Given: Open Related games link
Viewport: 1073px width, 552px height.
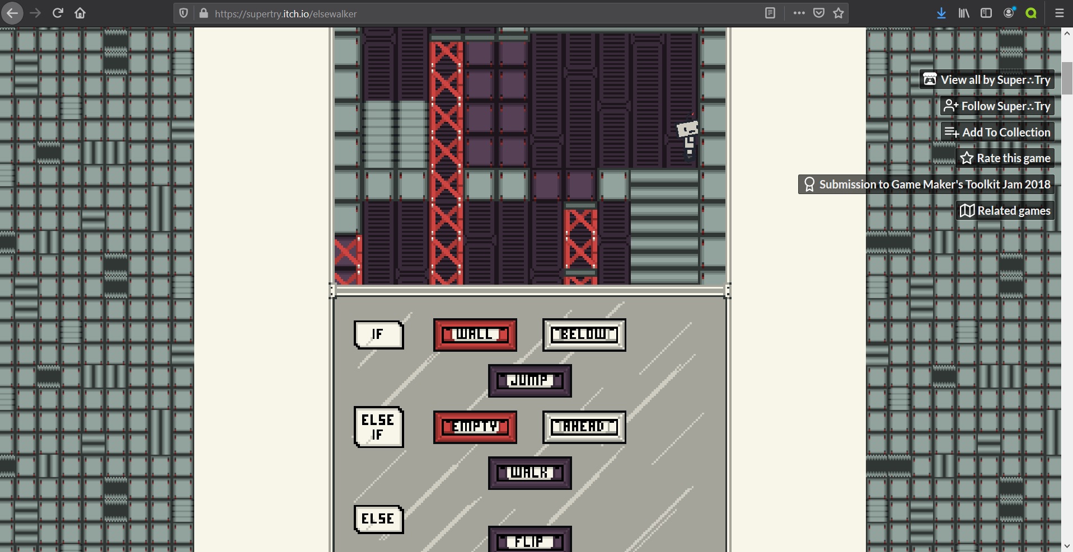Looking at the screenshot, I should (x=1005, y=211).
